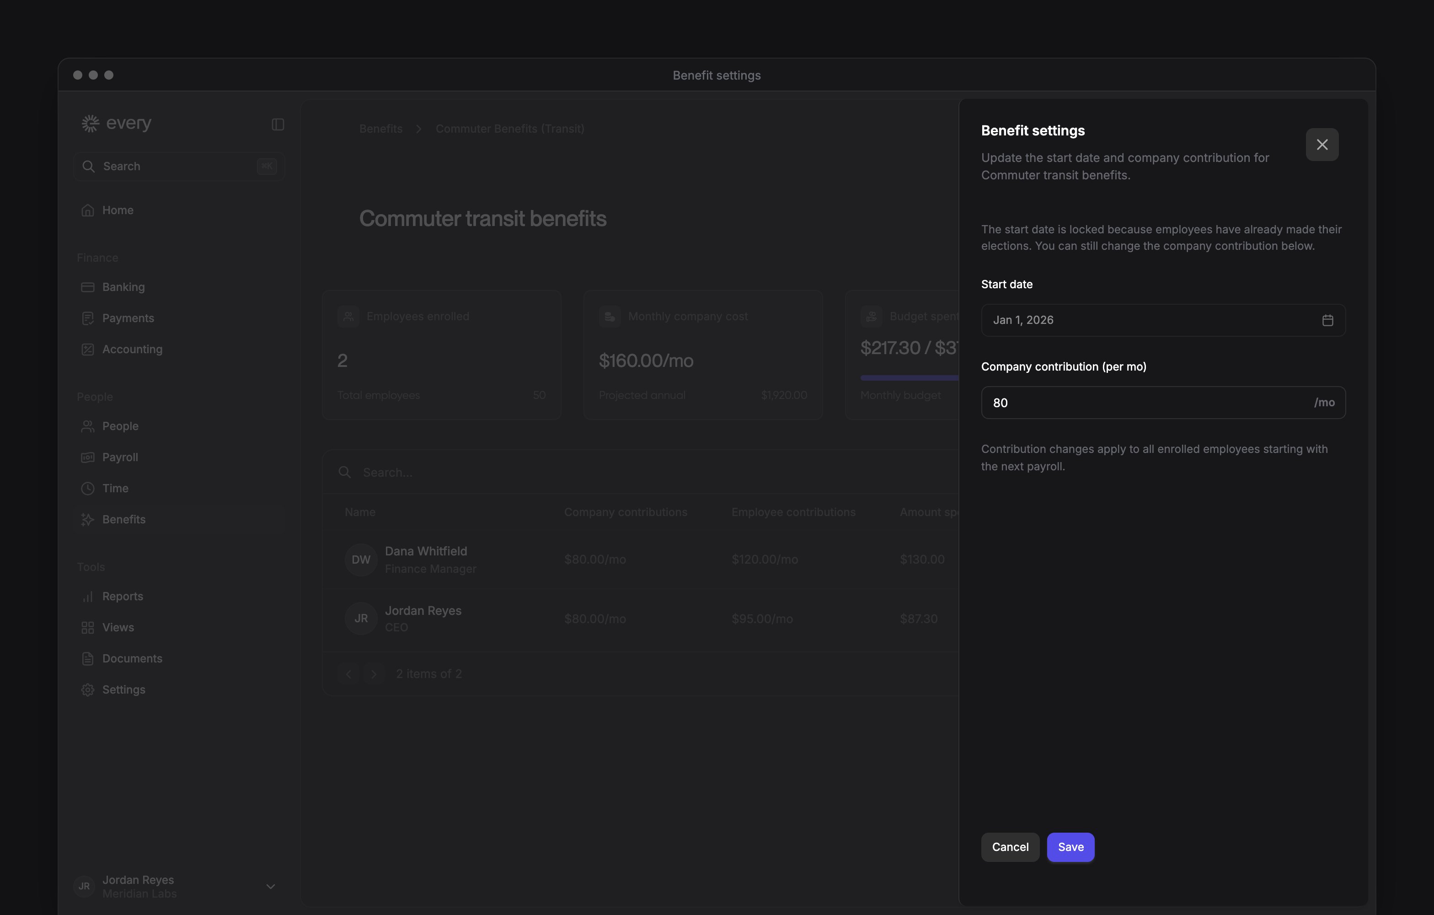Select the Dana Whitfield row
The width and height of the screenshot is (1434, 915).
click(x=640, y=560)
